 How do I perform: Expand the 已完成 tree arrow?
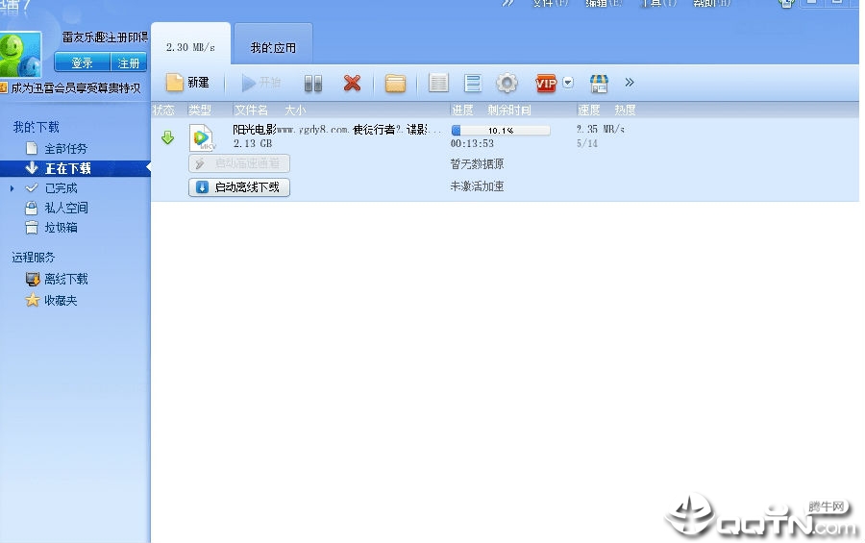[x=12, y=188]
